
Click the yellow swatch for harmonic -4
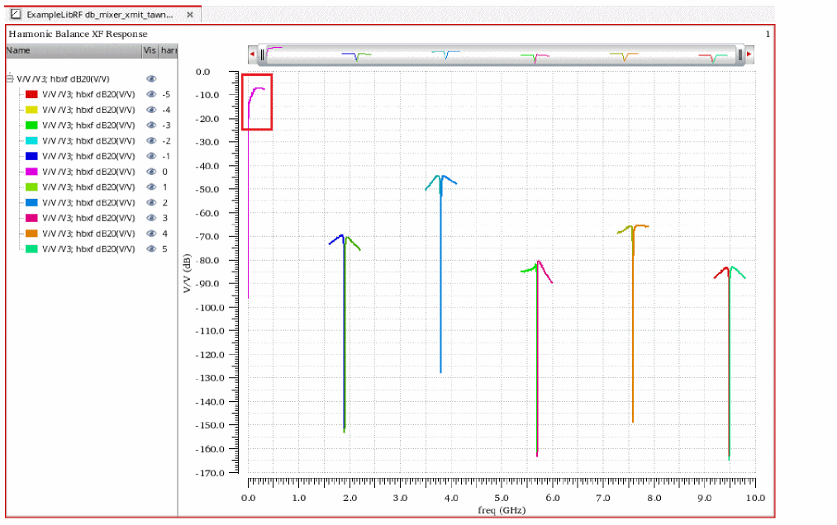[31, 110]
